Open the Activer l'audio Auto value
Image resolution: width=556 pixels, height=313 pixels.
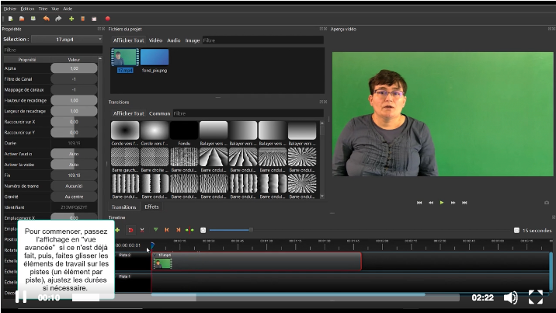pos(74,154)
